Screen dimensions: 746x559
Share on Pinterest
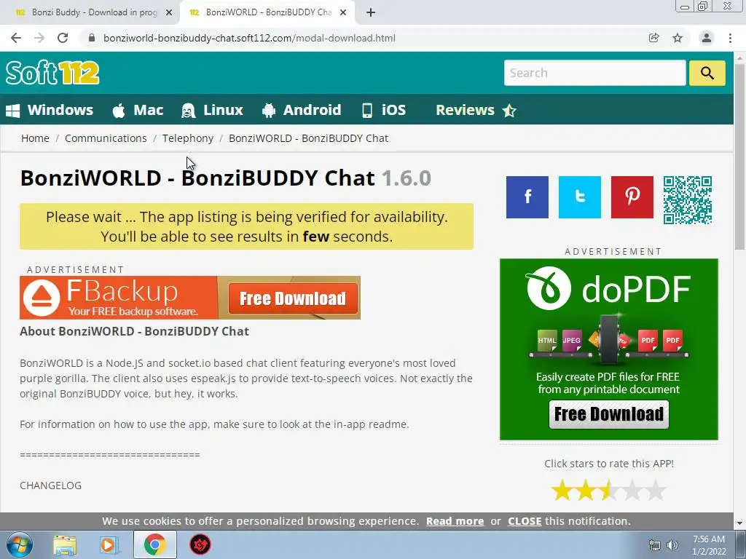[632, 197]
